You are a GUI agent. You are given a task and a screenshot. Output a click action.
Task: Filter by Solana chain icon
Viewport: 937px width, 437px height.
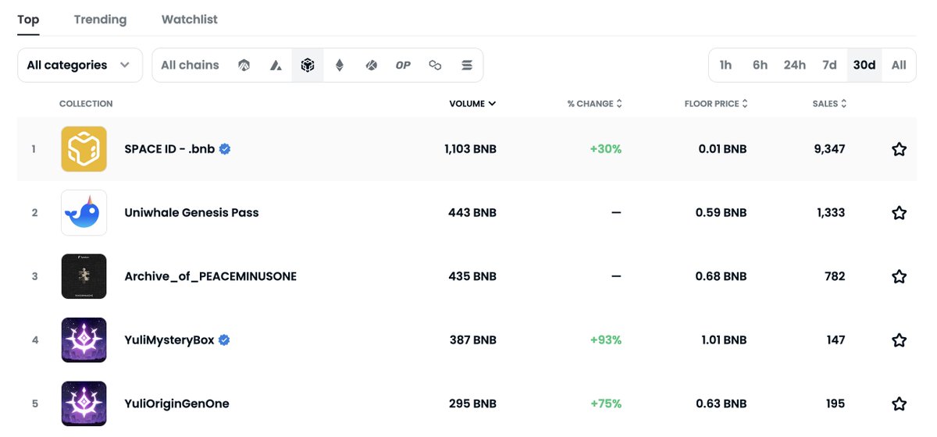[467, 66]
